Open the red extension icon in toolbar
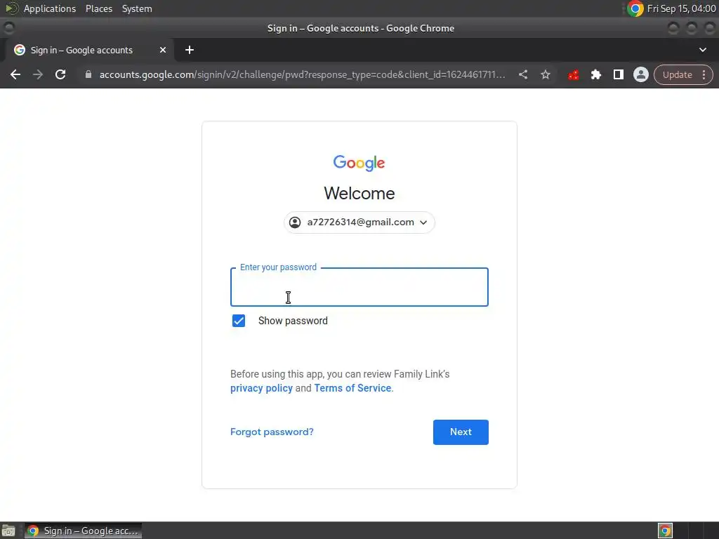The width and height of the screenshot is (719, 539). tap(573, 74)
